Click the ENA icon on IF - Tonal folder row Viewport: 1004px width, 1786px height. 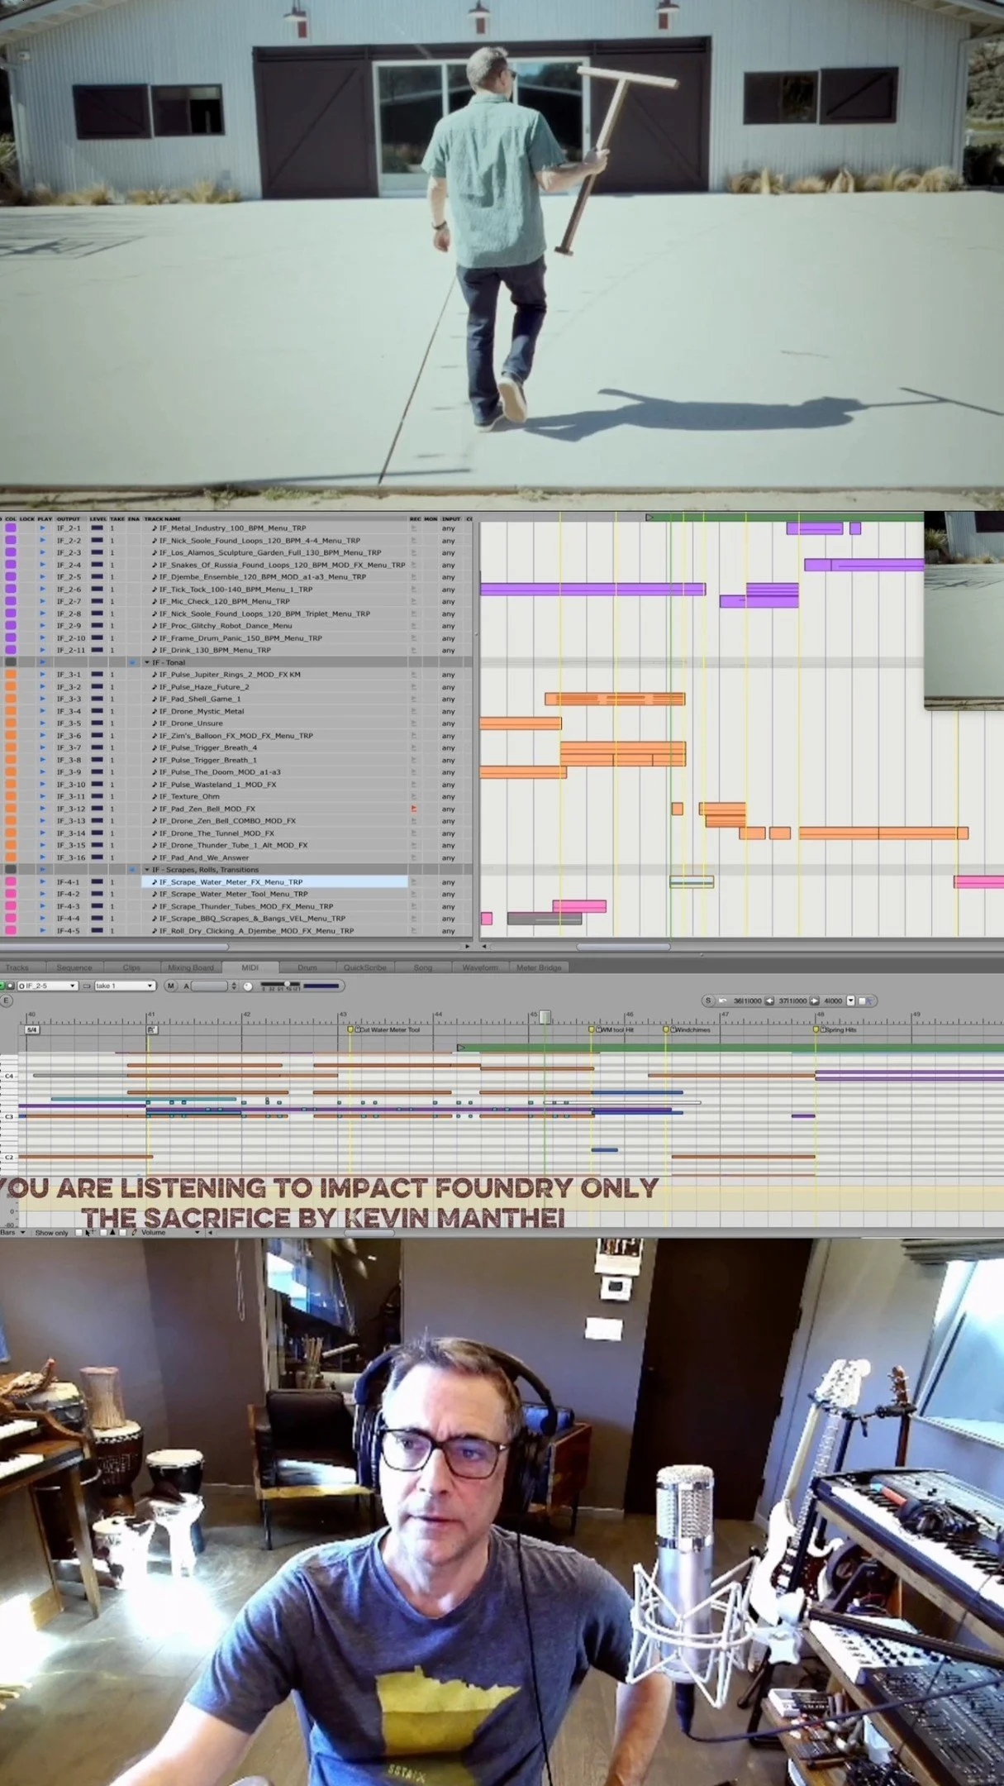point(132,662)
